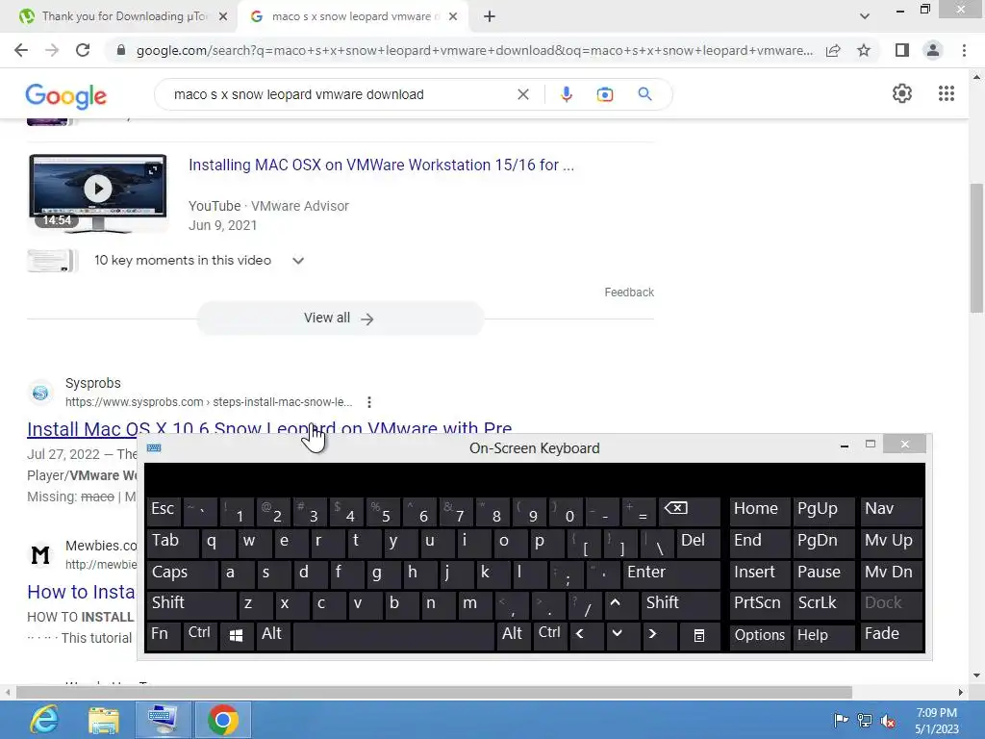985x739 pixels.
Task: Click the network tray icon
Action: tap(865, 720)
